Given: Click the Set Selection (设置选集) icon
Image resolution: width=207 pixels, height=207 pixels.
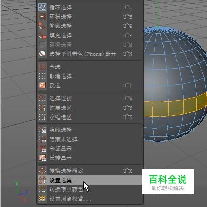Looking at the screenshot, I should [42, 180].
